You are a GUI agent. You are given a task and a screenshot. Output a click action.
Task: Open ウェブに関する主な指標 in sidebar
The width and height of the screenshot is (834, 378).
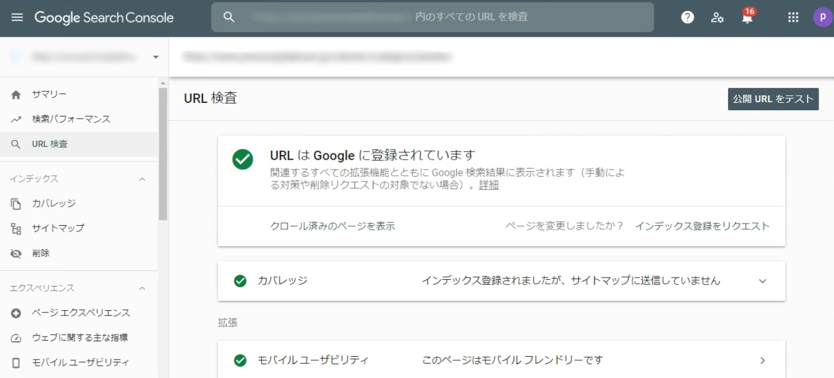coord(79,338)
